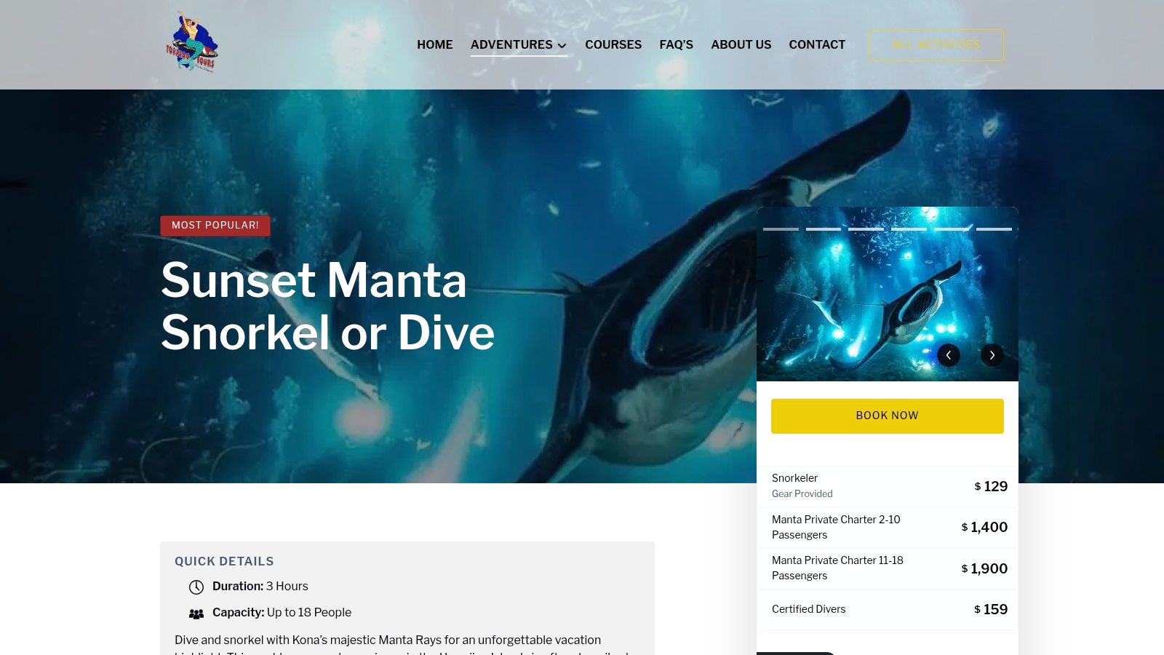This screenshot has height=655, width=1164.
Task: Click the manta ray gallery image
Action: [888, 294]
